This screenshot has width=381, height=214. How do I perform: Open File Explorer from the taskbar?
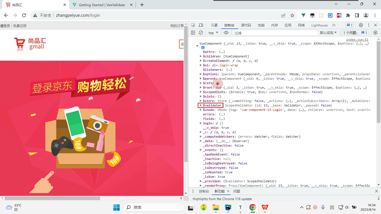point(216,207)
